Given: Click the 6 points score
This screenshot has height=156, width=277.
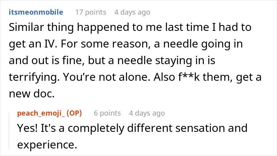Looking at the screenshot, I should point(107,113).
